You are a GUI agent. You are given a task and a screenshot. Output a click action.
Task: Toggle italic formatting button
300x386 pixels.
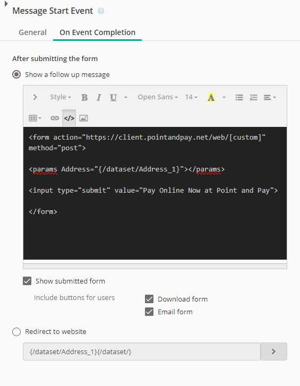tap(99, 98)
